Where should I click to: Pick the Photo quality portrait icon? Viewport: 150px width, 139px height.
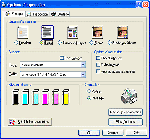coord(97,32)
